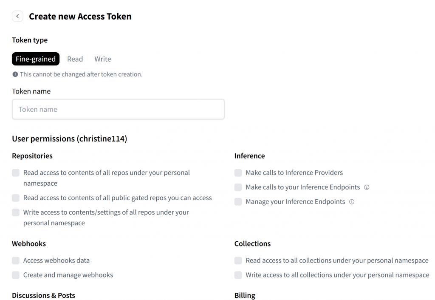Check Manage your Inference Endpoints
This screenshot has height=300, width=435.
click(x=238, y=202)
